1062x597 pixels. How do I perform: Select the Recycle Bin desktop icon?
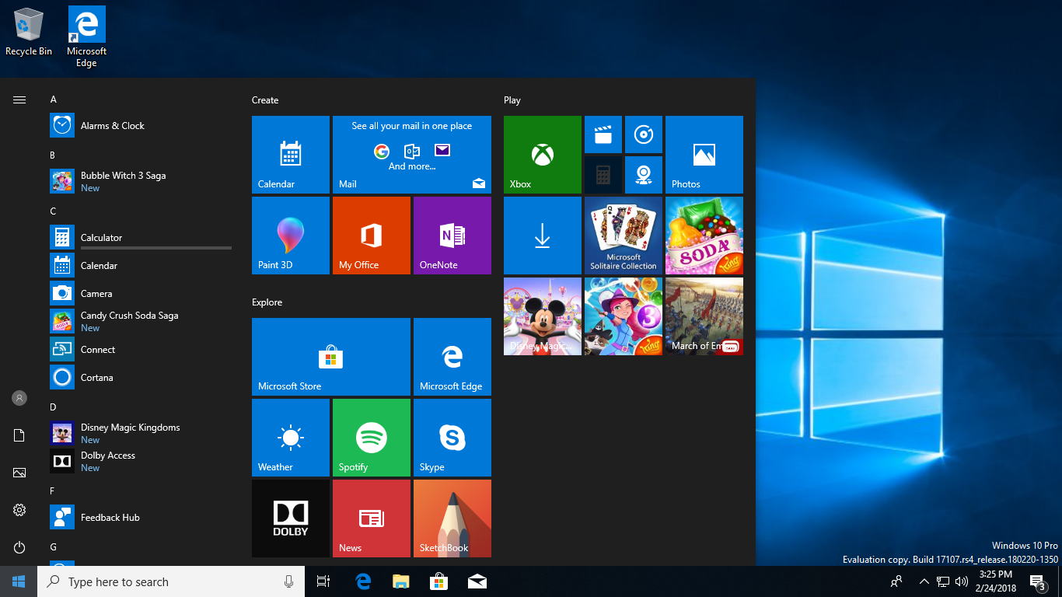(29, 32)
